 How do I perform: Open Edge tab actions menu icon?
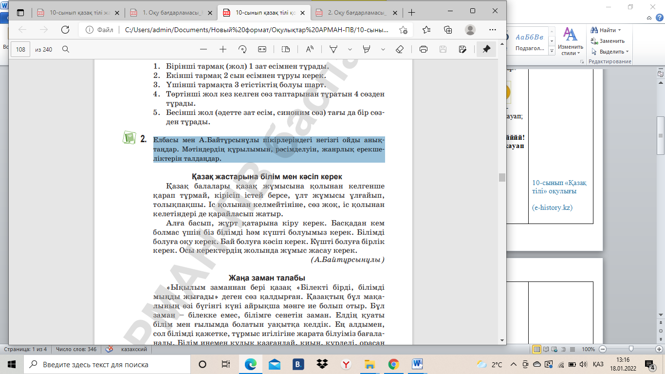coord(20,12)
